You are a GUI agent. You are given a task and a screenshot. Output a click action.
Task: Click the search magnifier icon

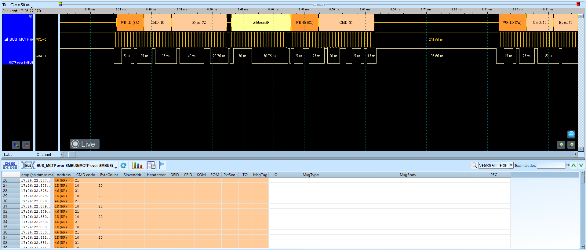(474, 165)
